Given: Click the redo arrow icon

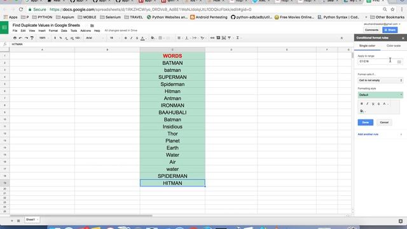Looking at the screenshot, I should coord(26,38).
